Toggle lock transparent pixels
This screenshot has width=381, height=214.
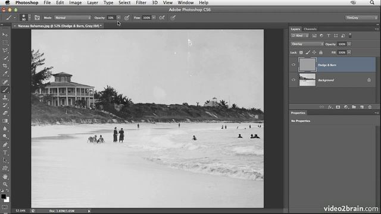click(301, 52)
